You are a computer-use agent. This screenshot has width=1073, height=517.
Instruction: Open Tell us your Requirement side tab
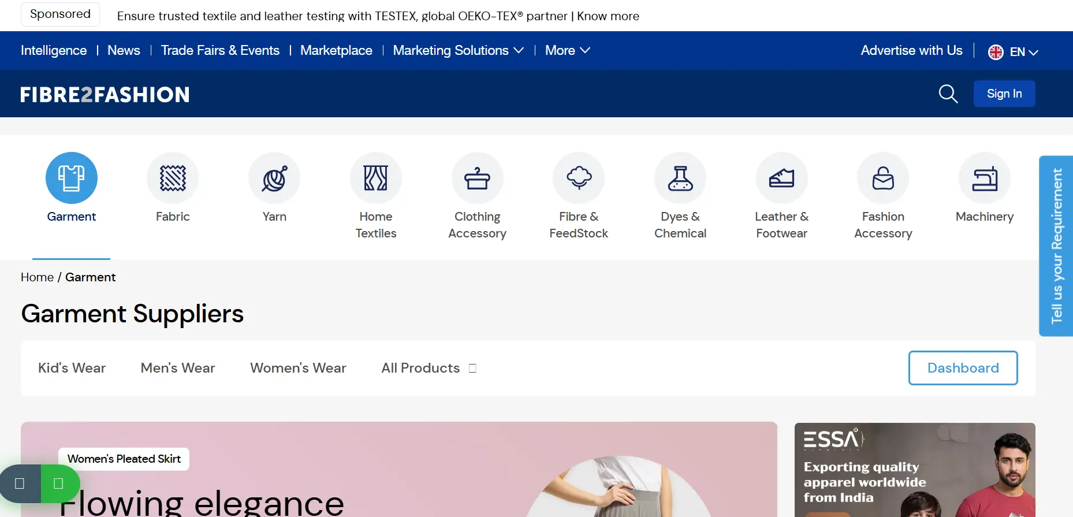1056,246
